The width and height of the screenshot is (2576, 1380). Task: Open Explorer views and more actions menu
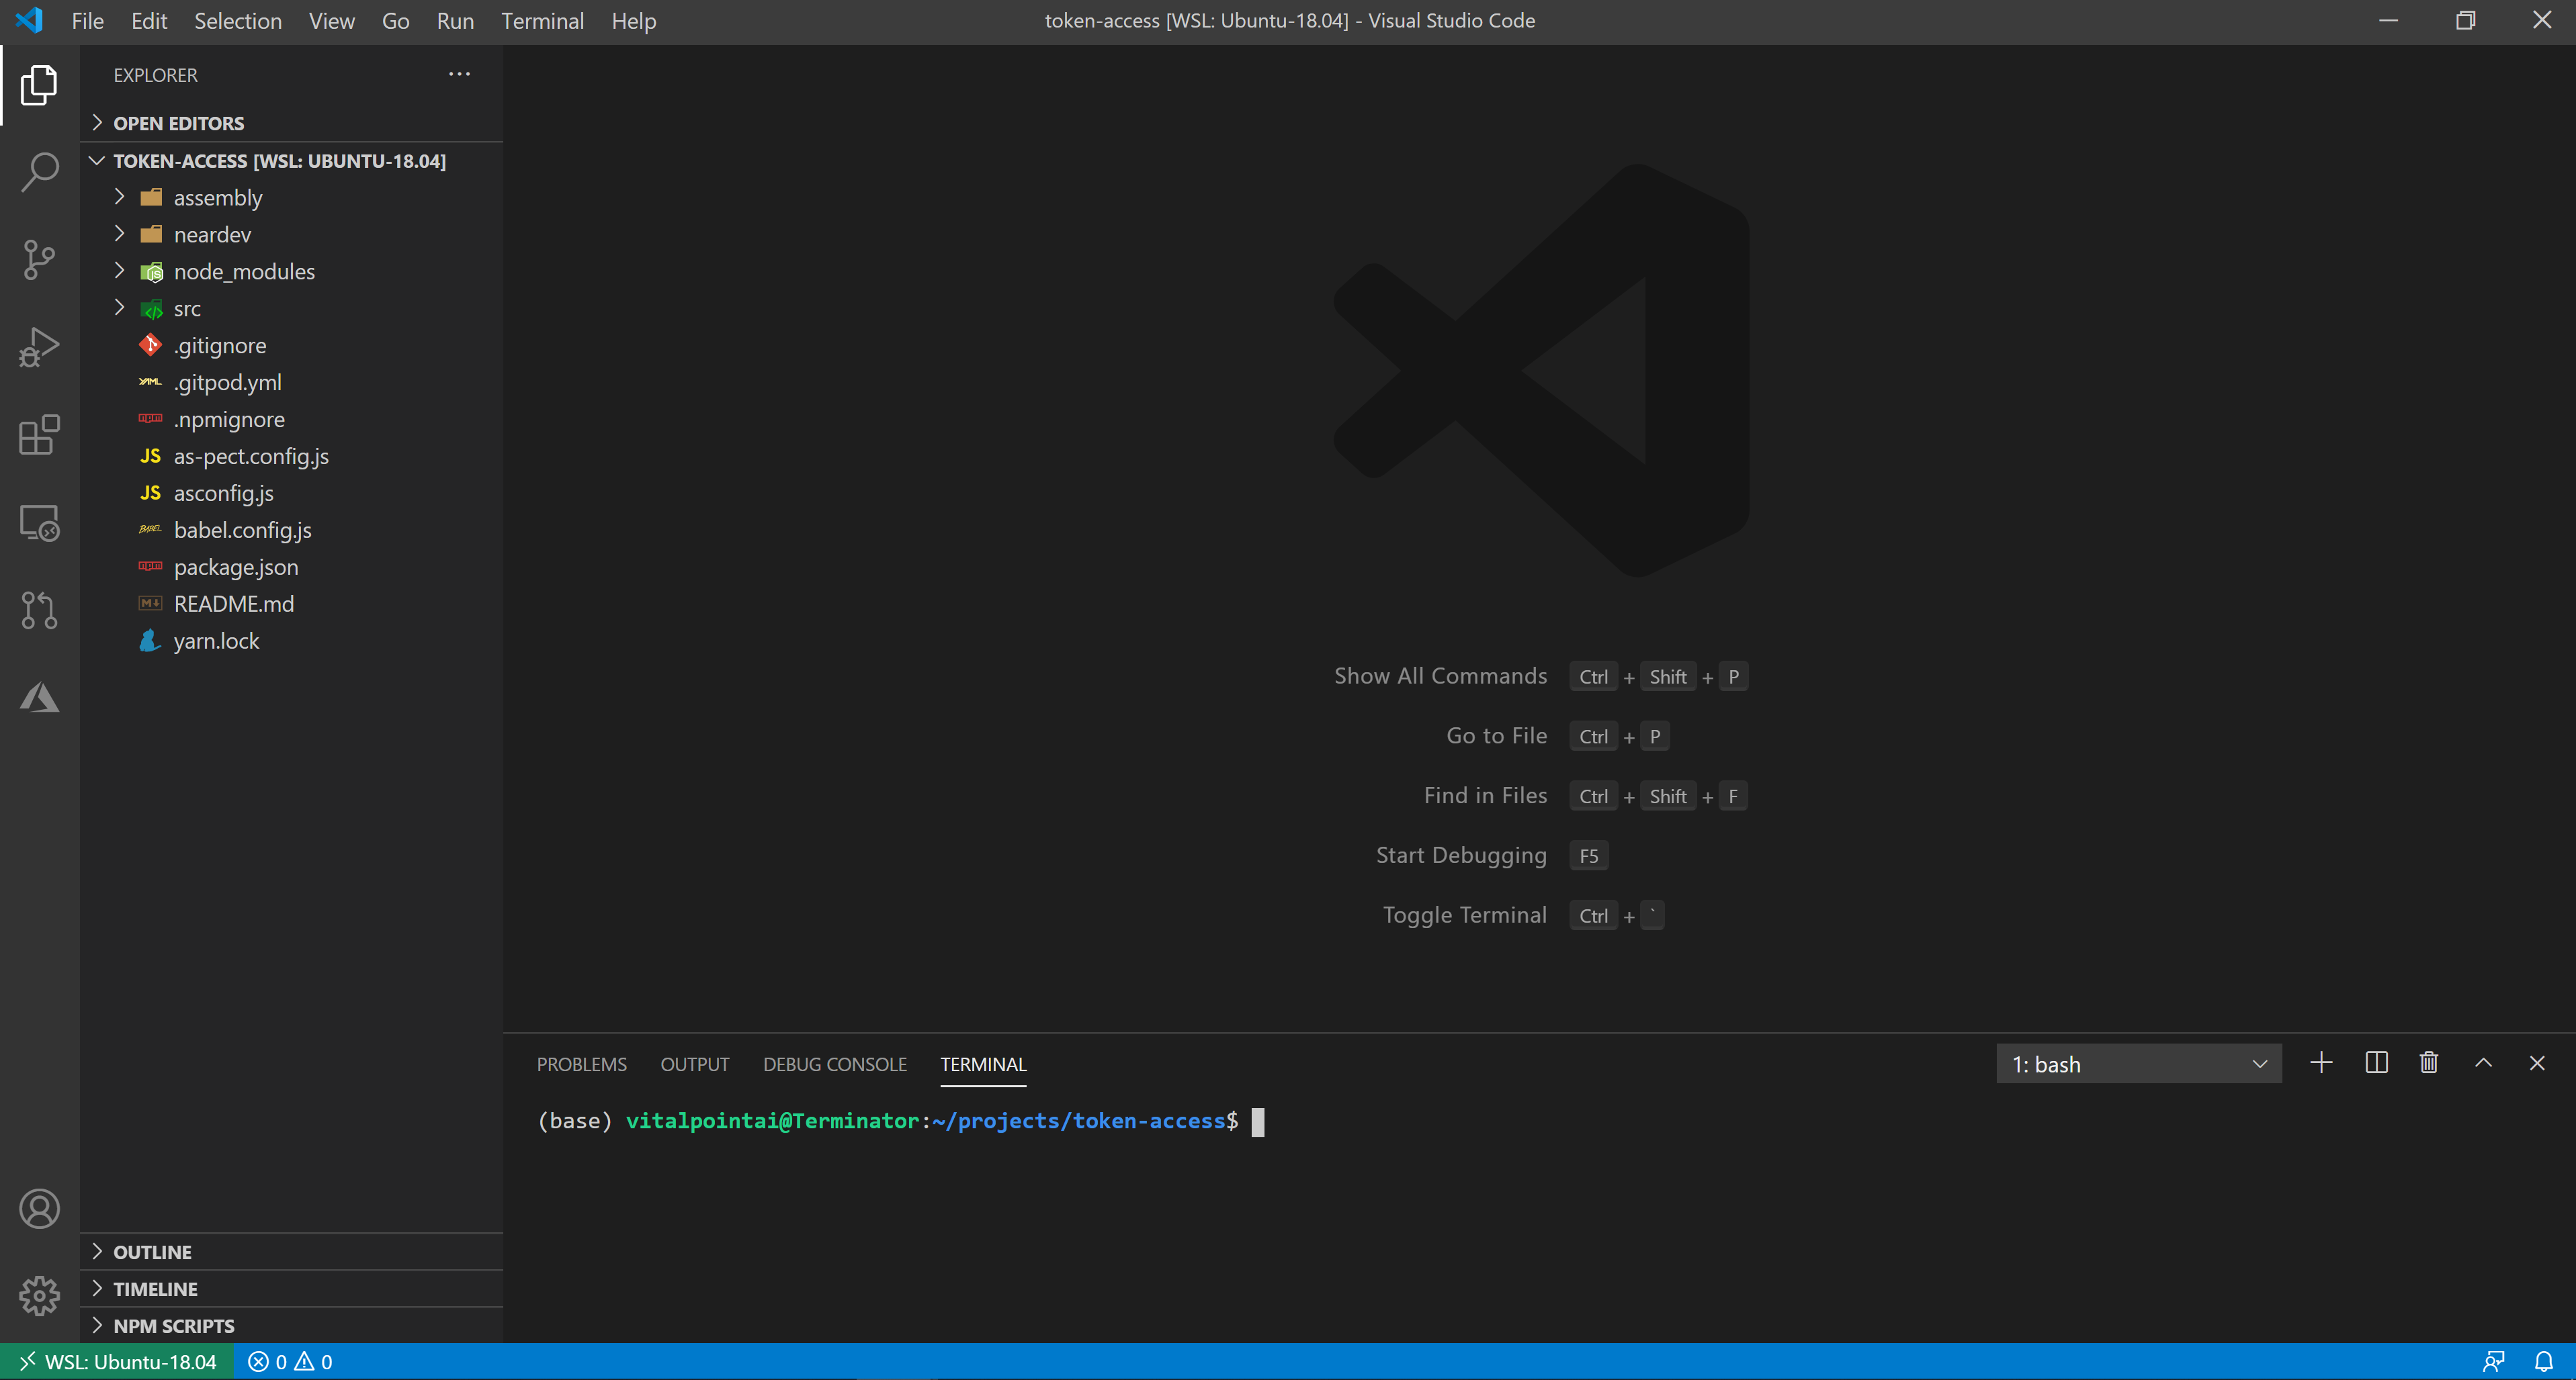(459, 75)
